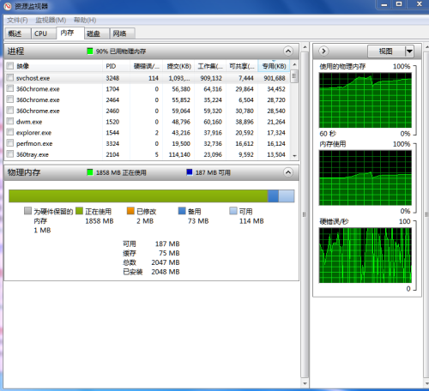The image size is (429, 391).
Task: Check the 360chrome.exe PID 2460 checkbox
Action: (x=10, y=110)
